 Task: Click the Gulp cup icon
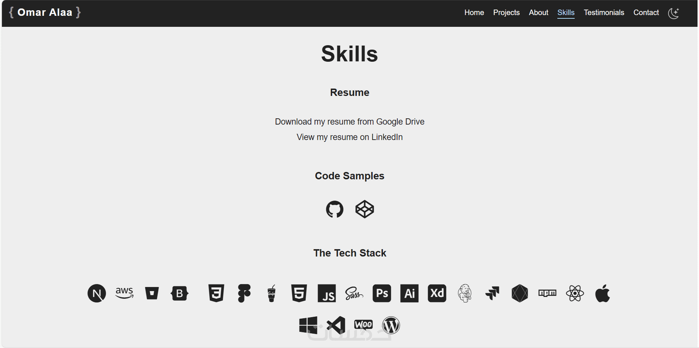click(x=272, y=293)
